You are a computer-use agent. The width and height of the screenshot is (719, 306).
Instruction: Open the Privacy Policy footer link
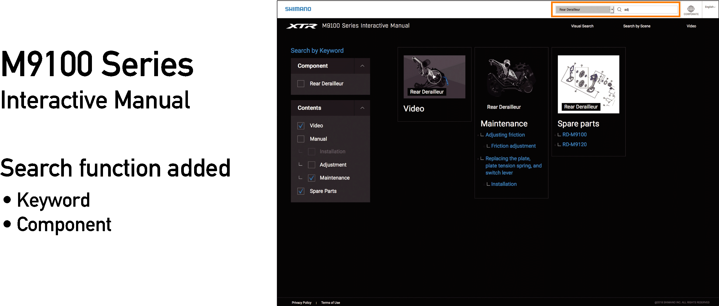point(301,303)
